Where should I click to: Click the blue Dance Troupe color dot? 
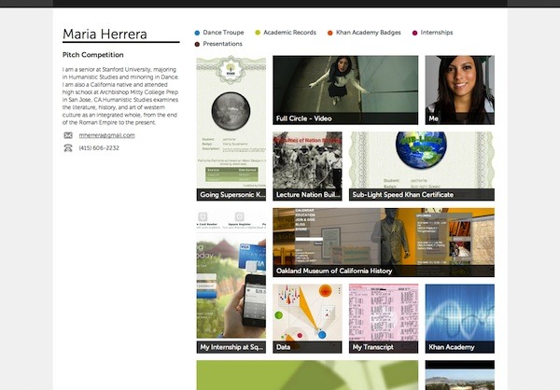[198, 33]
